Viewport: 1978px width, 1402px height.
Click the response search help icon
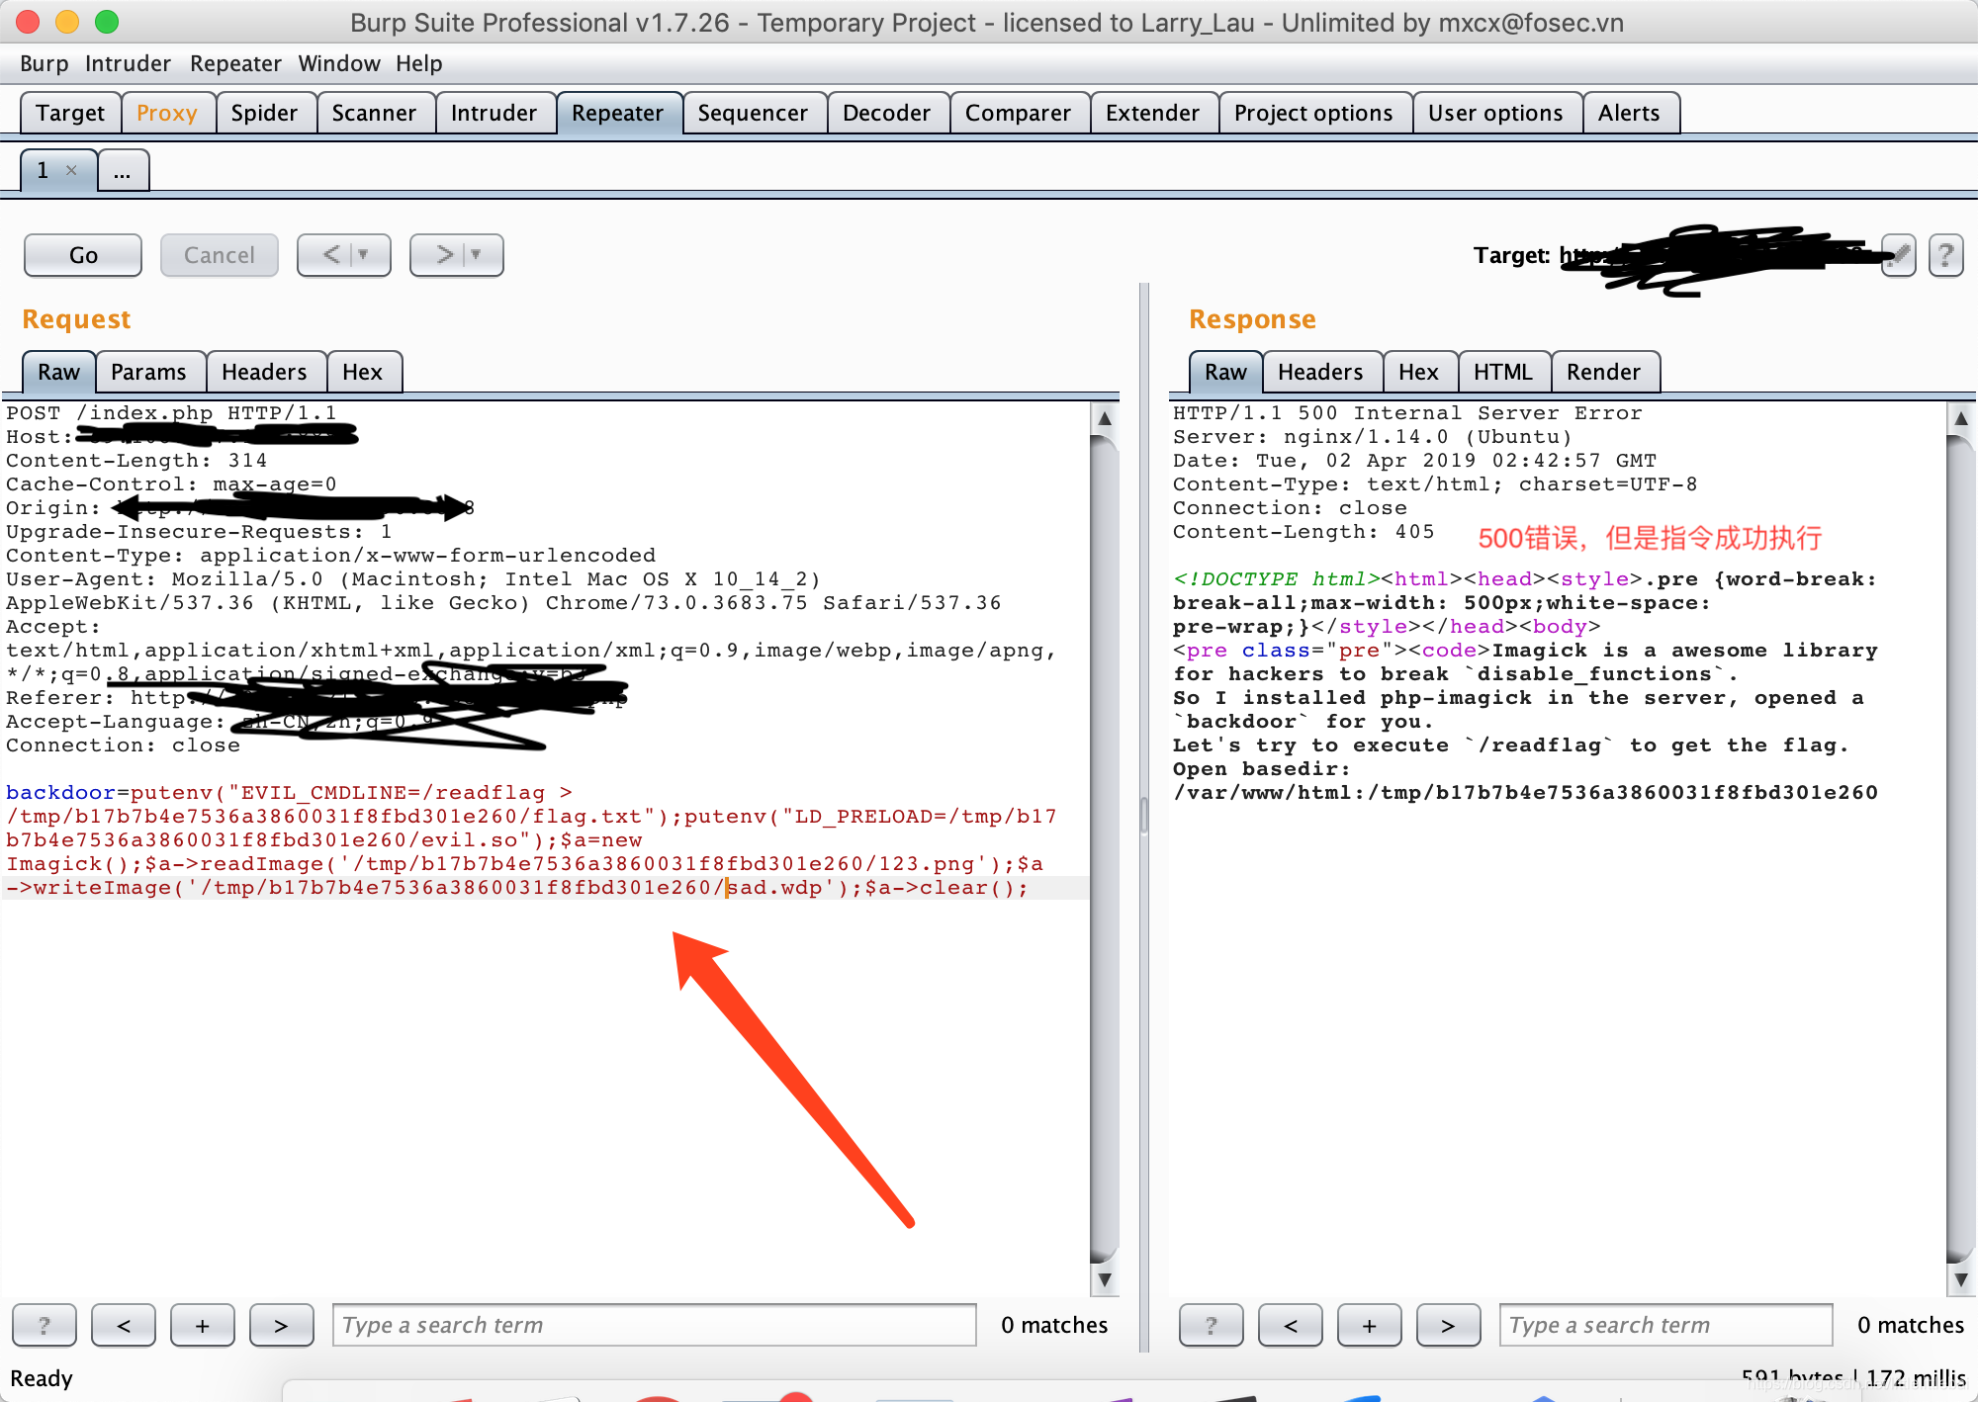1211,1325
